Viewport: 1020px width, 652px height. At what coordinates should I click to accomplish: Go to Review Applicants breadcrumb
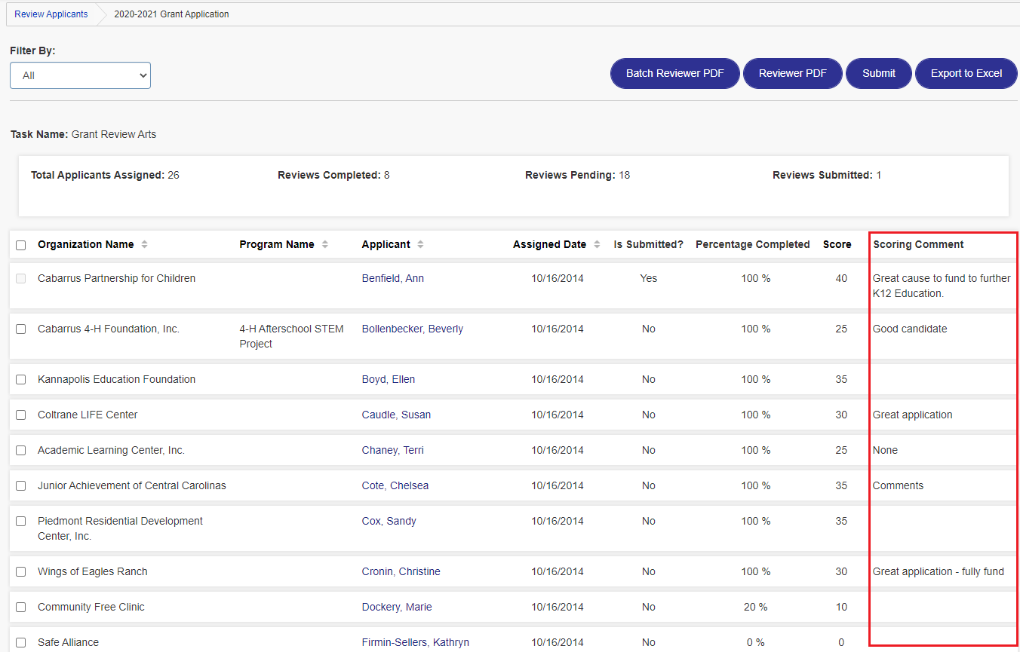(51, 14)
